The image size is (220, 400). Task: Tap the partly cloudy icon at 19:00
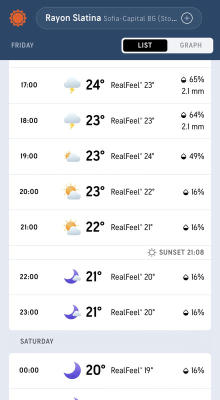pyautogui.click(x=72, y=156)
